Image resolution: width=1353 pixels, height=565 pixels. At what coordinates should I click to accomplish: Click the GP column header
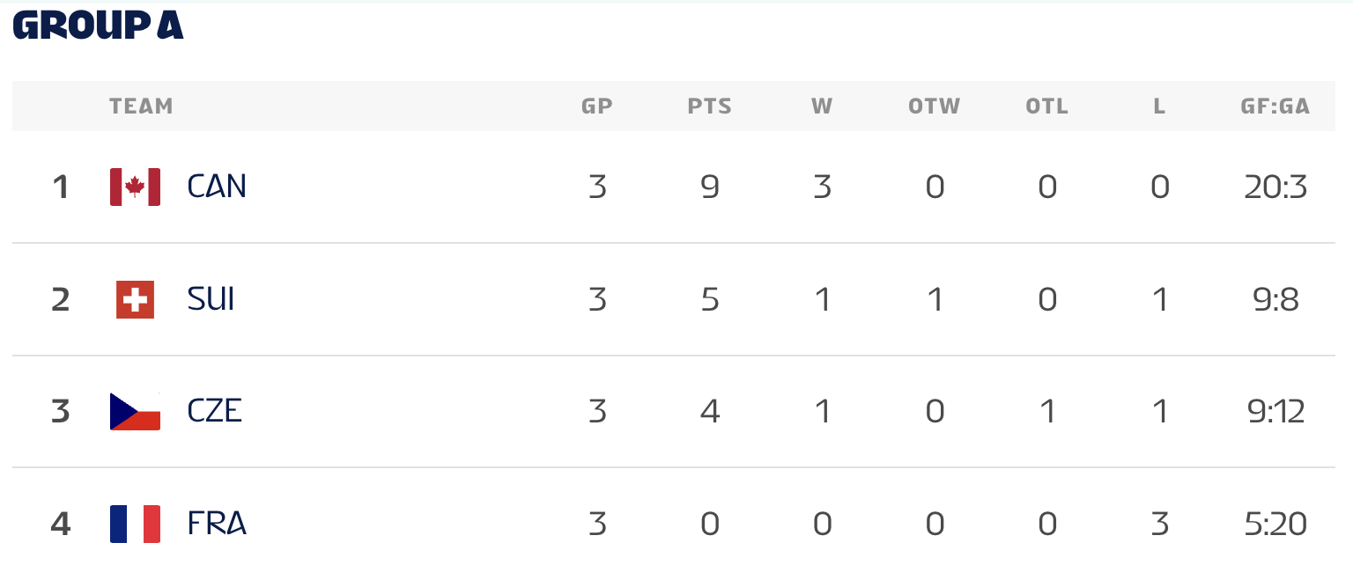[x=596, y=106]
